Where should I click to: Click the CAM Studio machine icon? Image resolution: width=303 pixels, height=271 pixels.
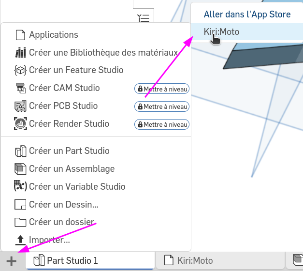pos(20,88)
